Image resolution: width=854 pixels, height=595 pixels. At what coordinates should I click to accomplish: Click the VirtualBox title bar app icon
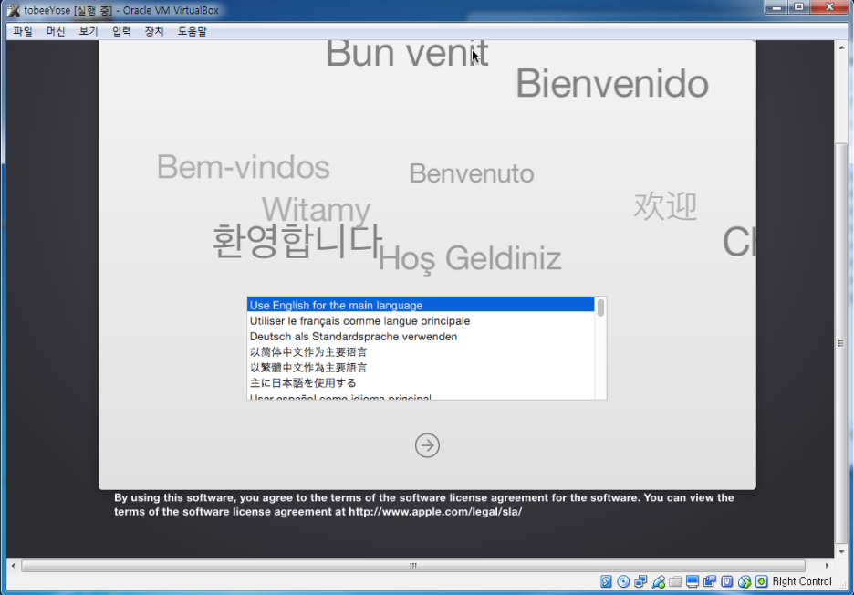click(13, 10)
